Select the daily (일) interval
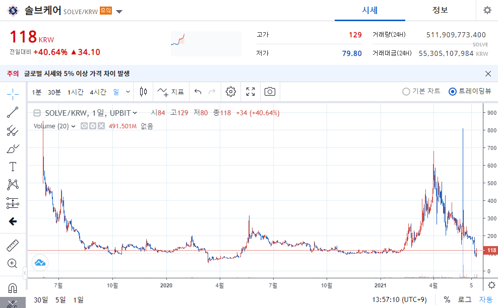The image size is (498, 308). [116, 92]
